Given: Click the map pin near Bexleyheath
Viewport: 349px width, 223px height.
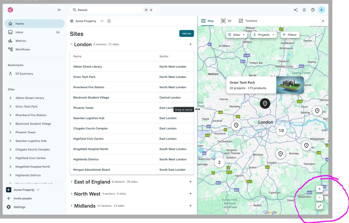Looking at the screenshot, I should pyautogui.click(x=306, y=145).
